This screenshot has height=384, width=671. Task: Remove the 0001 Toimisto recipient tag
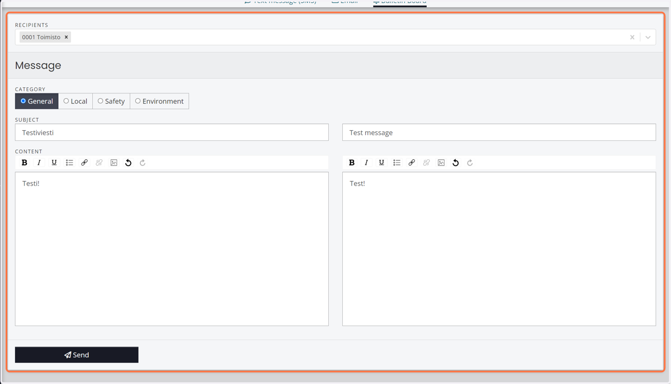pyautogui.click(x=66, y=37)
